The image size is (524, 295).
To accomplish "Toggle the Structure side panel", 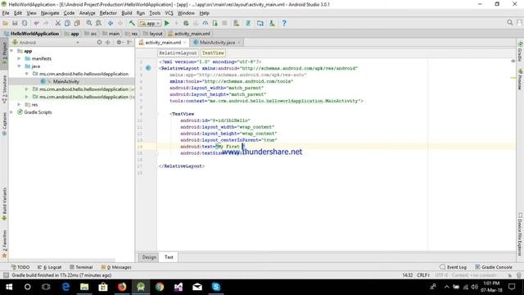I will (4, 89).
